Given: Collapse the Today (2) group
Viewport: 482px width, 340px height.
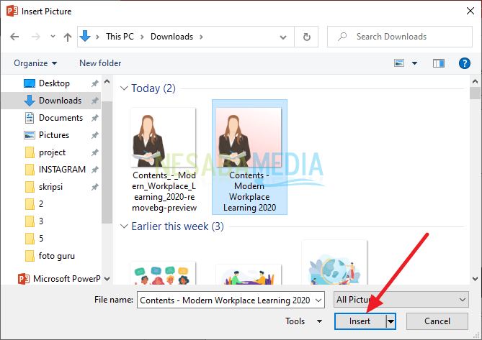Looking at the screenshot, I should pos(124,88).
